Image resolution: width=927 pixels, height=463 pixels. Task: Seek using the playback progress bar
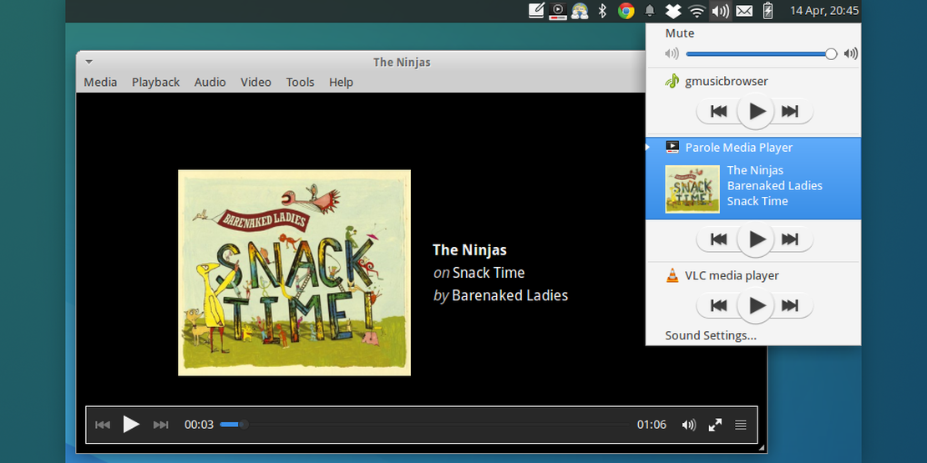[424, 425]
